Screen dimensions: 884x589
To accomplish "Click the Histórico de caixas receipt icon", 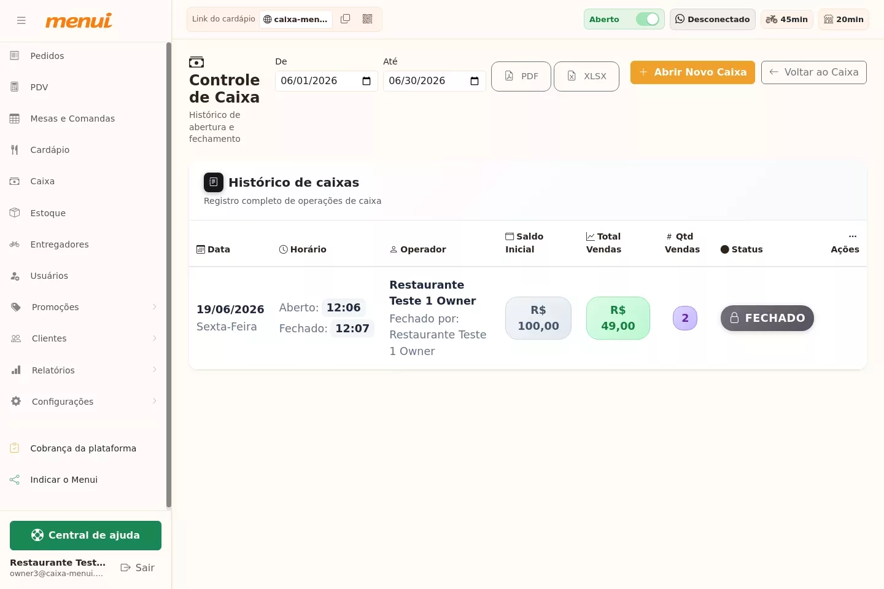I will click(214, 182).
